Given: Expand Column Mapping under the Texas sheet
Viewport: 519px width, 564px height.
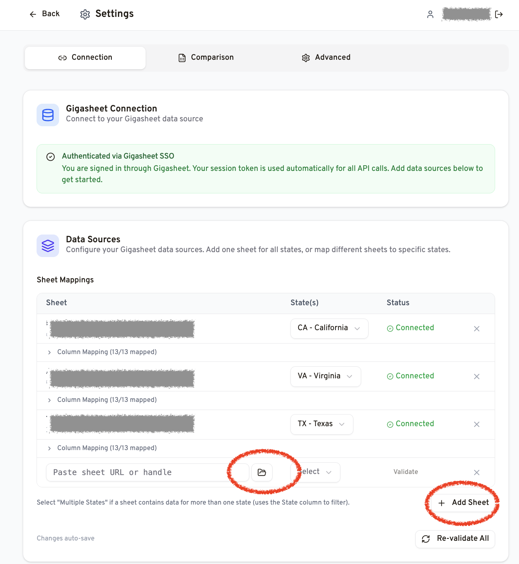Looking at the screenshot, I should [102, 448].
